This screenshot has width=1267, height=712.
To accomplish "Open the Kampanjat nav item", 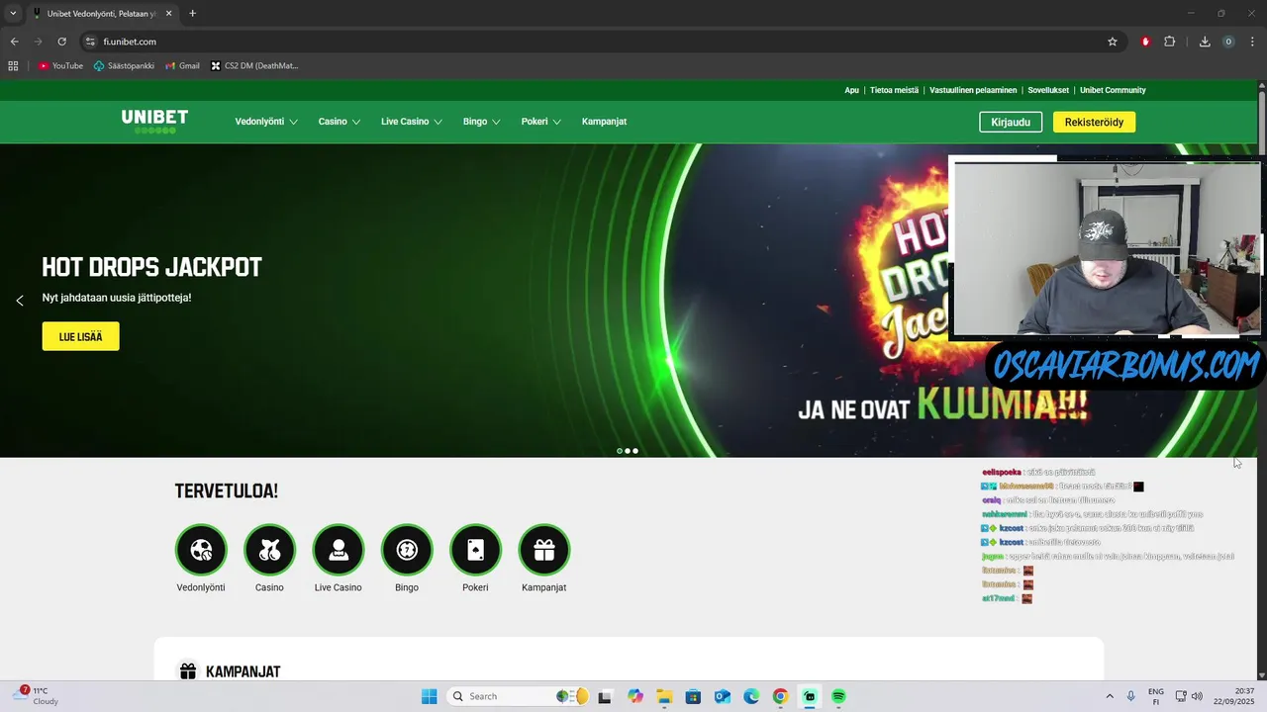I will point(604,122).
